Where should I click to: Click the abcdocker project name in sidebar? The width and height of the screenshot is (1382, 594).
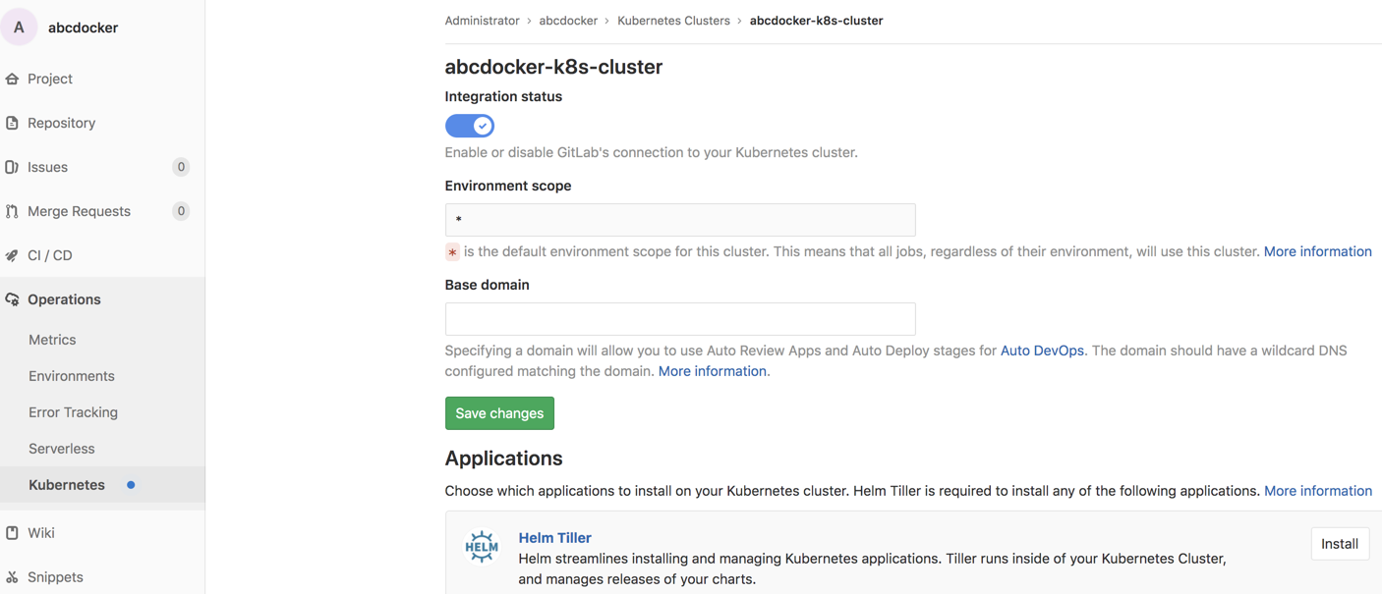(83, 27)
